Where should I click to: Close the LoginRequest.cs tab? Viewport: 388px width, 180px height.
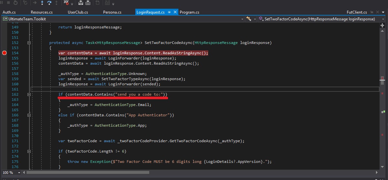[175, 12]
